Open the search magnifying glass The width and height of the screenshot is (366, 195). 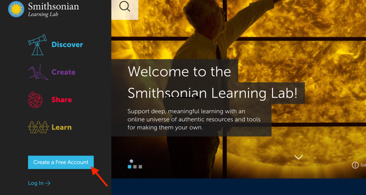[125, 6]
